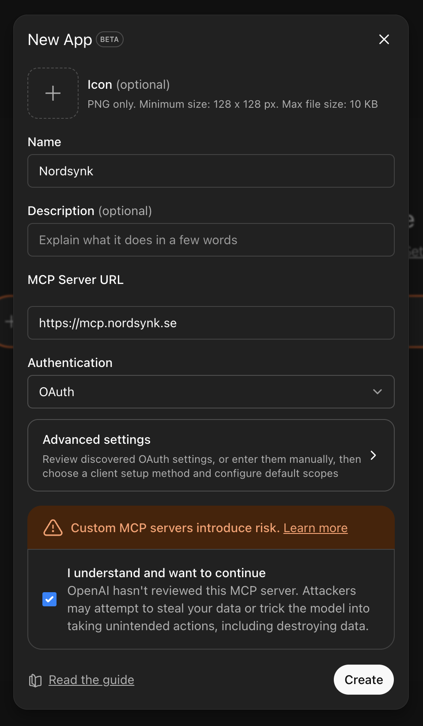Close the New App dialog
423x726 pixels.
tap(384, 39)
